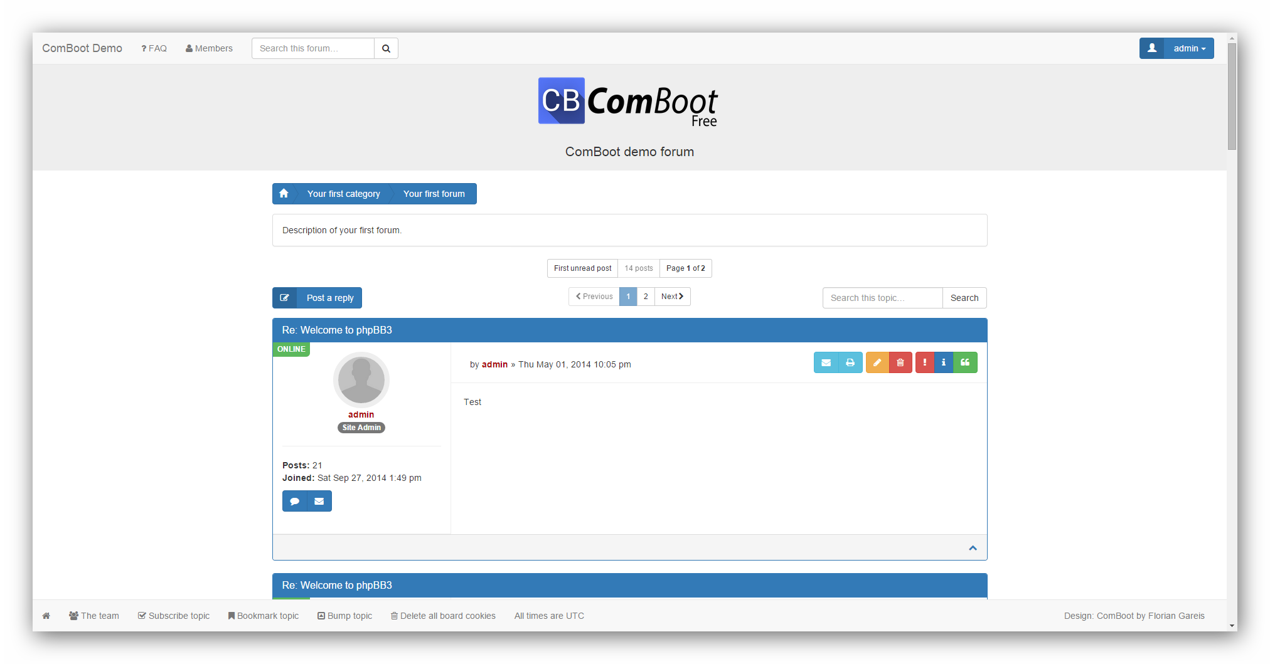Click the Previous page button
The width and height of the screenshot is (1270, 664).
coord(594,297)
